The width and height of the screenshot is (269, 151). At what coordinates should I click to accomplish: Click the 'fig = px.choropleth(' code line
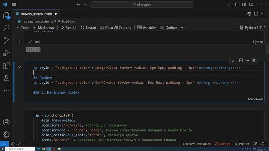tap(53, 115)
